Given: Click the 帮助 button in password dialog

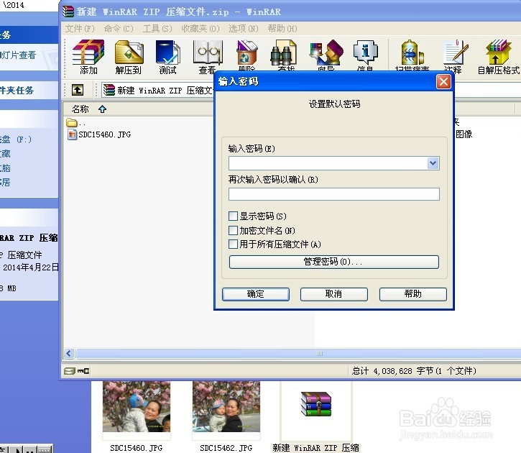Looking at the screenshot, I should point(413,294).
